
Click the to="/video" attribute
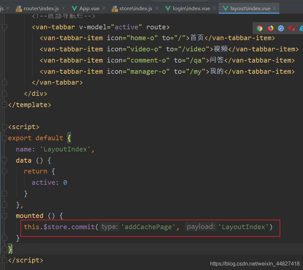tap(188, 49)
